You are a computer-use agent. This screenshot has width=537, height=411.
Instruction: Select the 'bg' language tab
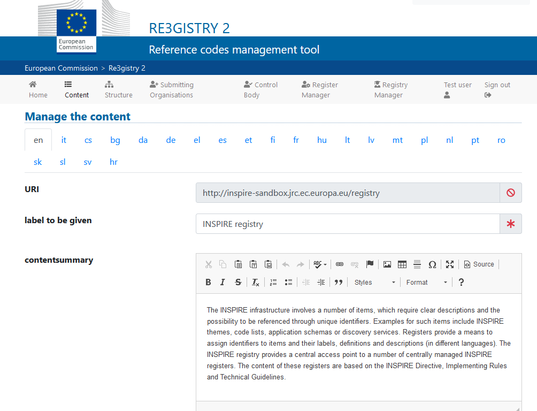pyautogui.click(x=115, y=140)
